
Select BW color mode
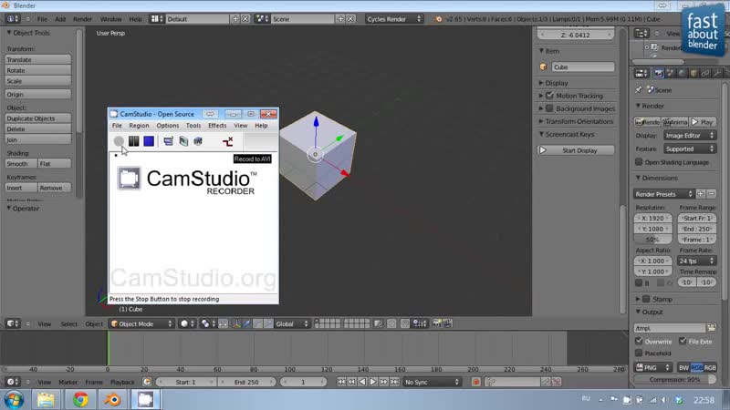tap(683, 367)
